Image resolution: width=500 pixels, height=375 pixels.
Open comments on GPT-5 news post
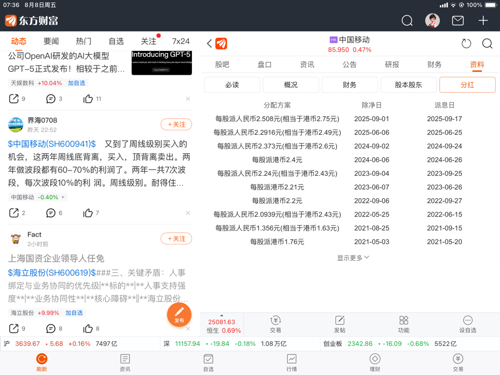(x=51, y=99)
